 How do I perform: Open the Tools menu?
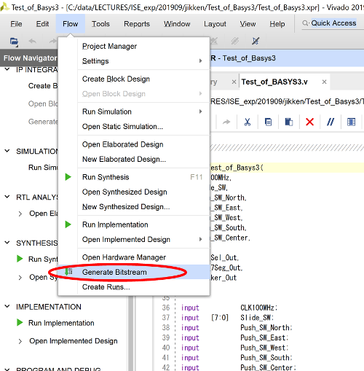tap(100, 24)
